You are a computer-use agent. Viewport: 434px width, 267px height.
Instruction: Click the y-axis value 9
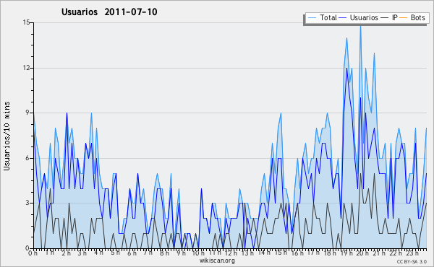coord(27,113)
